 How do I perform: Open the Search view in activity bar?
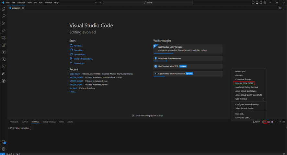point(4,16)
